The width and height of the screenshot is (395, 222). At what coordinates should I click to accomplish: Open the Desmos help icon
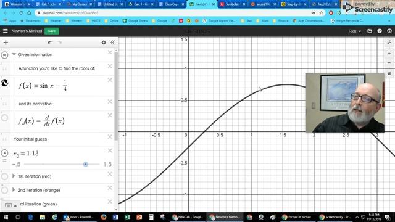(x=380, y=31)
